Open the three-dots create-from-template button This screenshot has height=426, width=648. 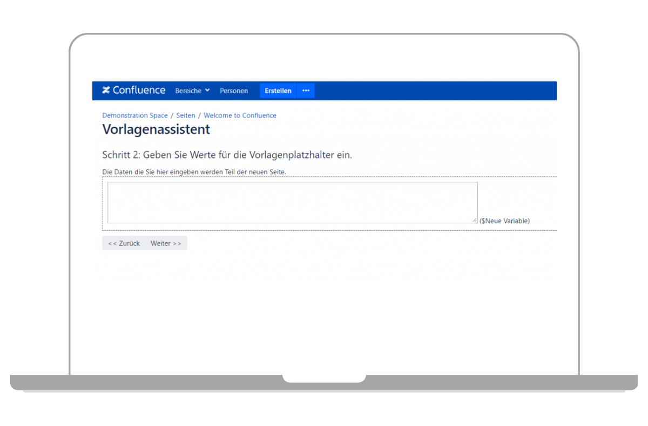coord(306,91)
